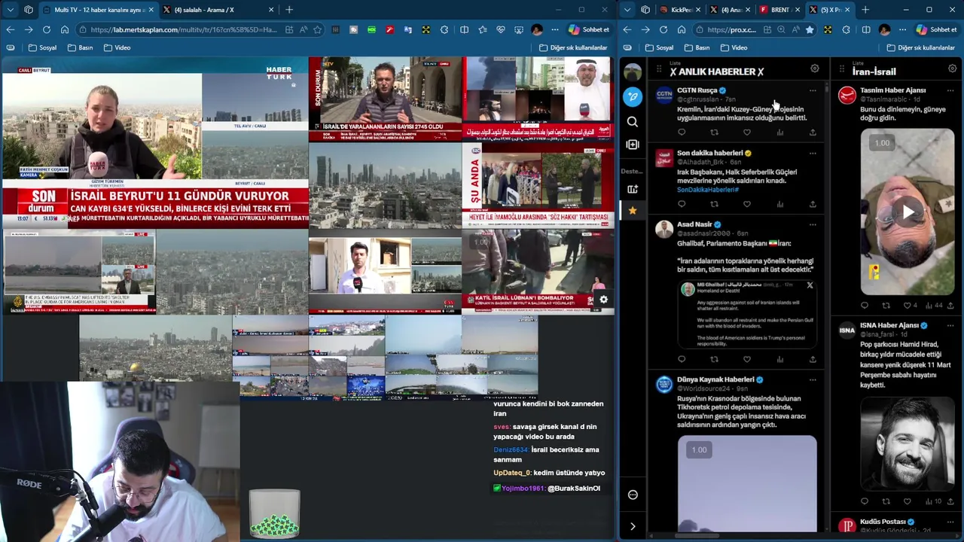Like the CGTN Rusça post
964x542 pixels.
coord(747,132)
